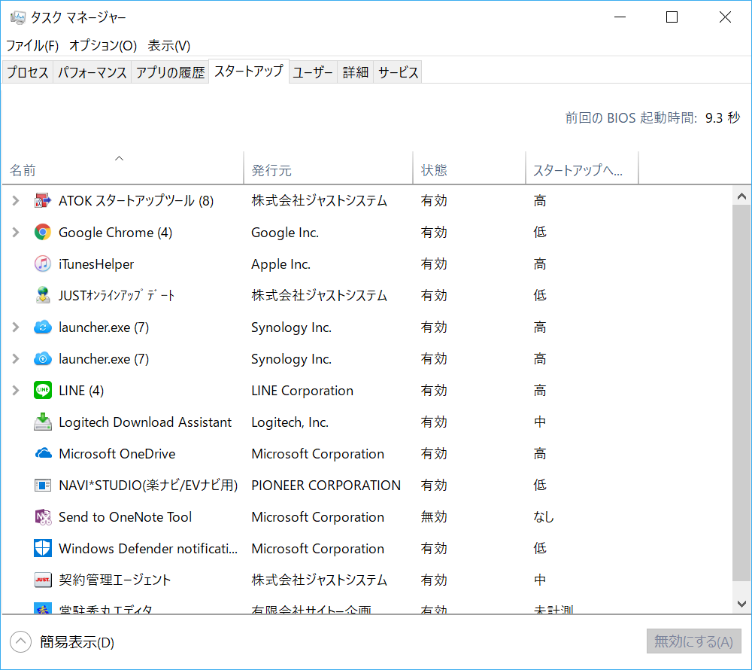Minimize the Task Manager window
752x670 pixels.
point(620,17)
